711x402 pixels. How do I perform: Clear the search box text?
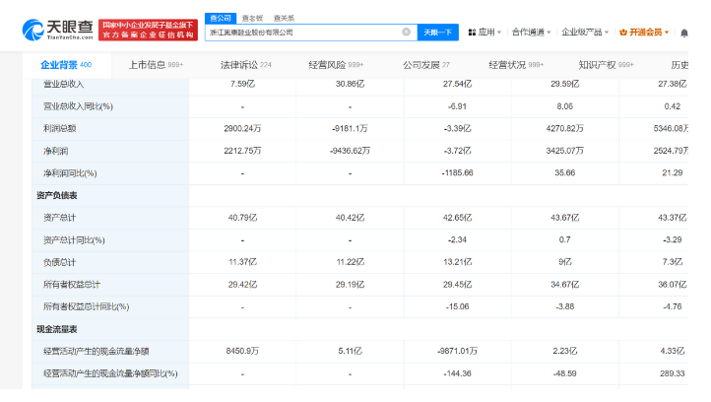406,32
